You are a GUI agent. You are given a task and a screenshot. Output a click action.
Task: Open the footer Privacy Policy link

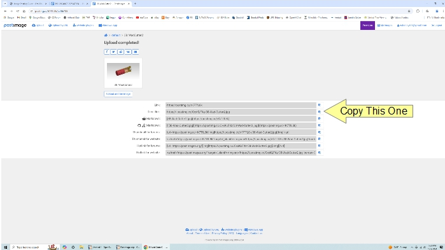pyautogui.click(x=219, y=233)
